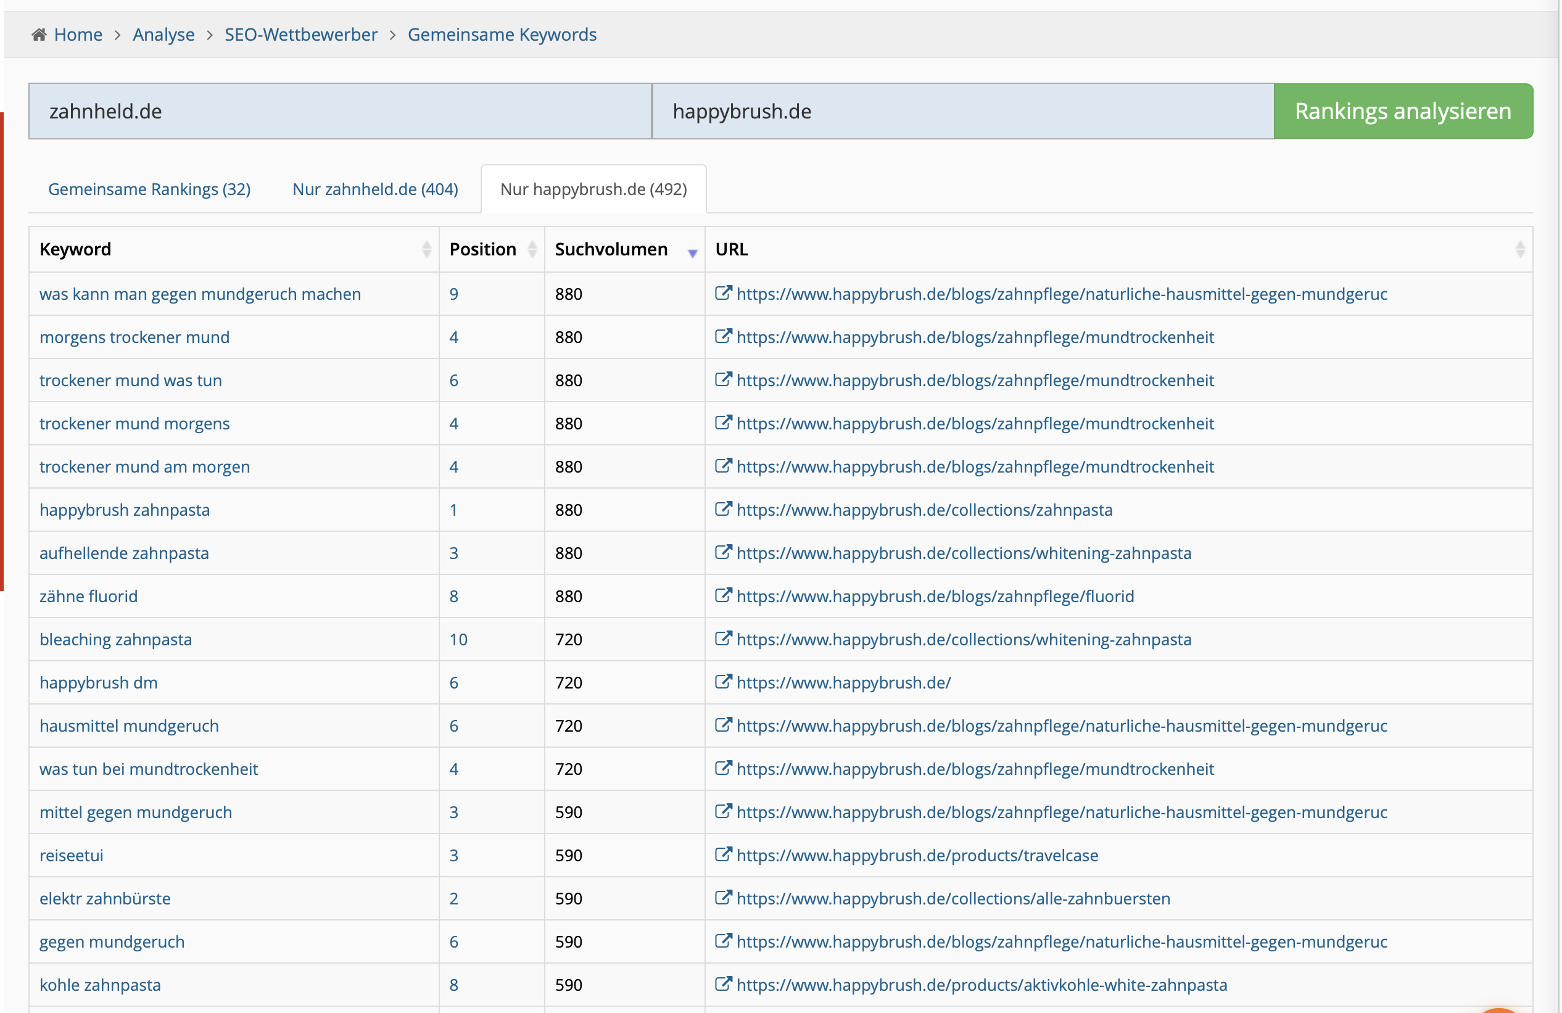Image resolution: width=1562 pixels, height=1013 pixels.
Task: Open external link icon in 'reiseetui' row
Action: coord(723,854)
